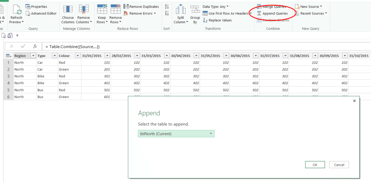Viewport: 371px width, 182px height.
Task: Click Remove Duplicates
Action: click(141, 7)
